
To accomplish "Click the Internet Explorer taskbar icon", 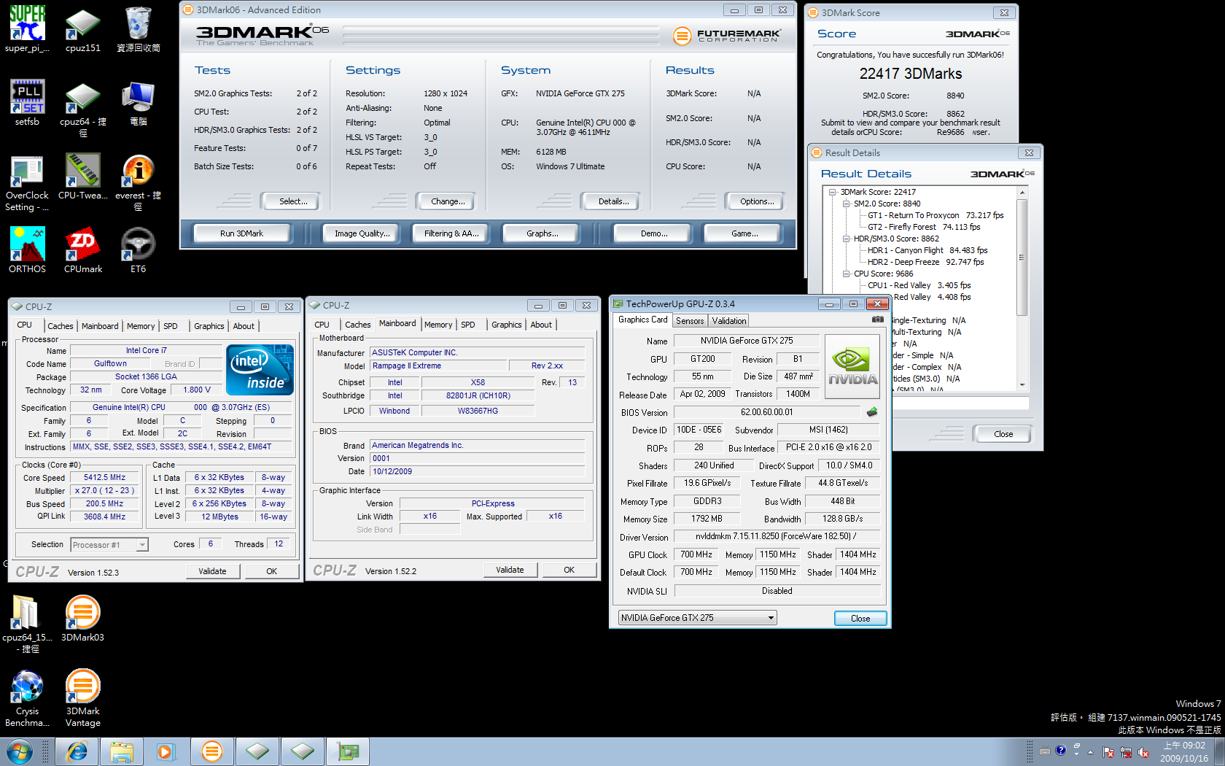I will tap(77, 751).
